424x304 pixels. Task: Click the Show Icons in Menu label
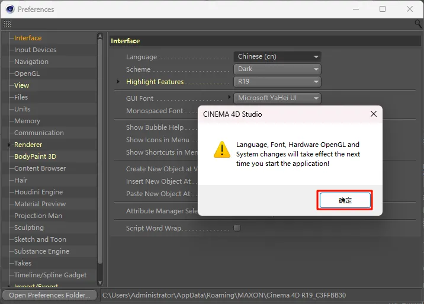(158, 140)
